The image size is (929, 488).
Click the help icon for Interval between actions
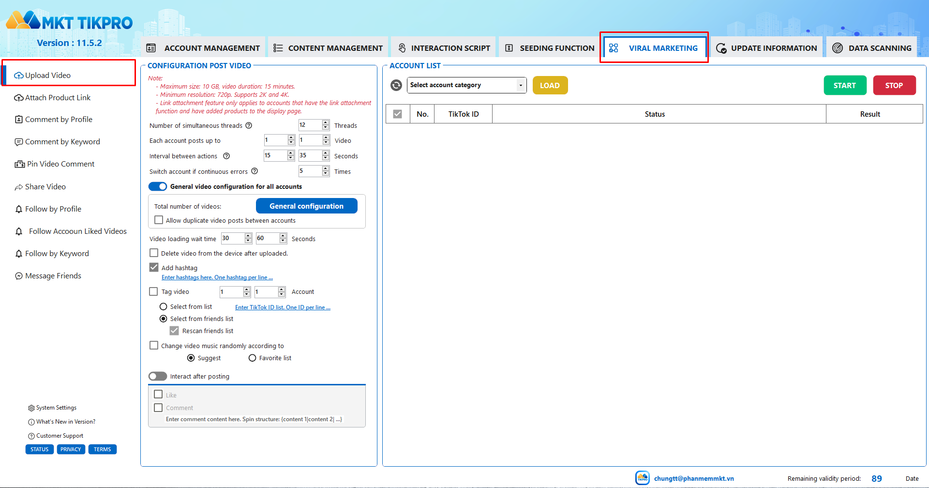226,156
